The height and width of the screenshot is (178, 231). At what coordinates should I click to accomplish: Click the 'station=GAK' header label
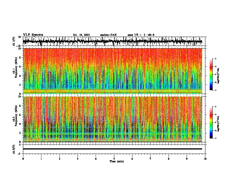(x=108, y=35)
